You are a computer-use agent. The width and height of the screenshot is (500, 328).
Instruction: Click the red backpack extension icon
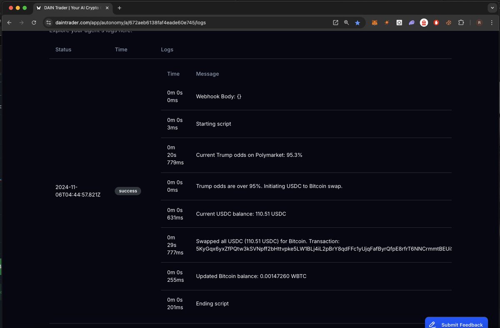[x=424, y=23]
